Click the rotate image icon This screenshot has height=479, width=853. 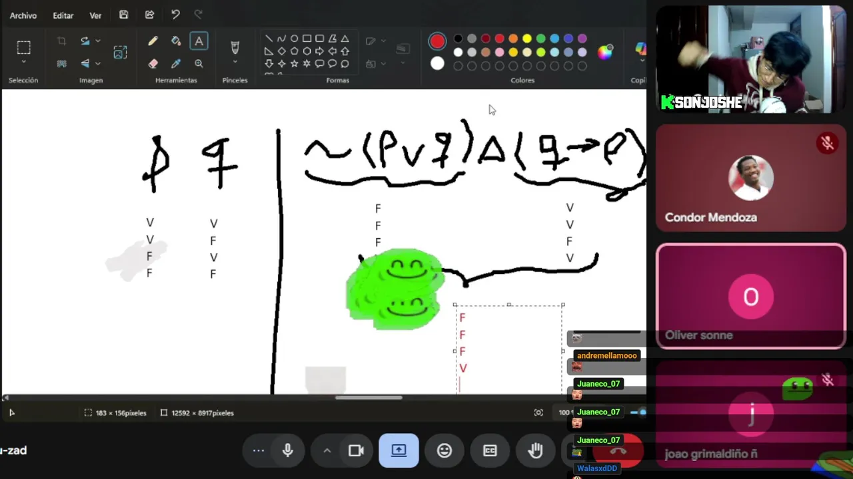[85, 41]
